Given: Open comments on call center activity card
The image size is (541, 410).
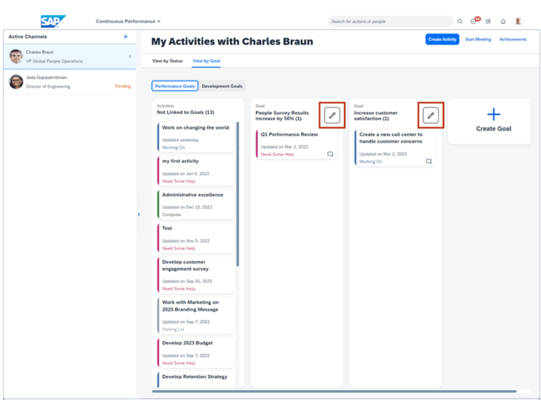Looking at the screenshot, I should [x=429, y=161].
